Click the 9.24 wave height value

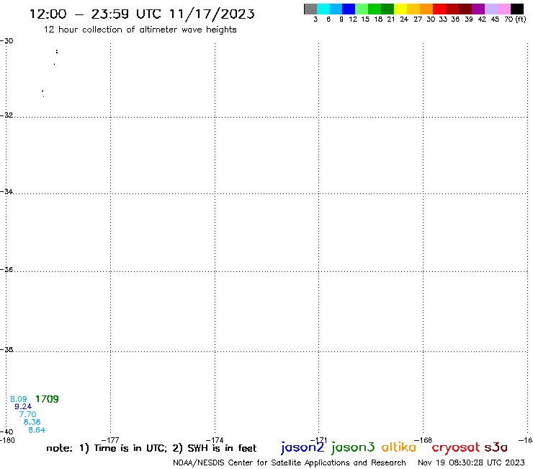point(23,406)
